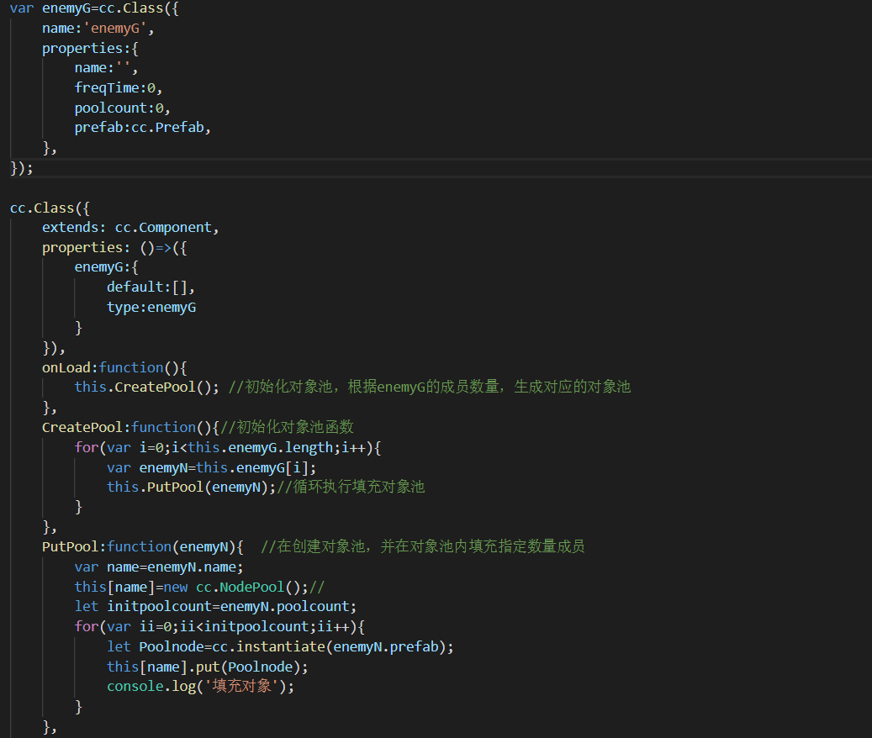Click the freqTime:0 line
The height and width of the screenshot is (738, 872).
[x=119, y=87]
